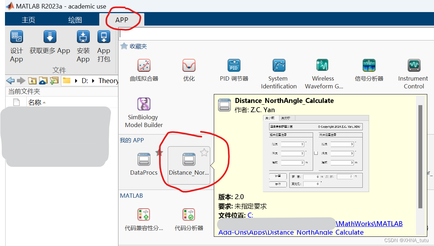This screenshot has height=246, width=434.
Task: Open Code Analyzer (代码分析器) app
Action: (189, 220)
